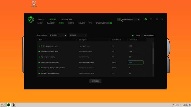The width and height of the screenshot is (191, 107).
Task: Click current value 200000 for ForegroundLockTimeout
Action: pyautogui.click(x=114, y=68)
